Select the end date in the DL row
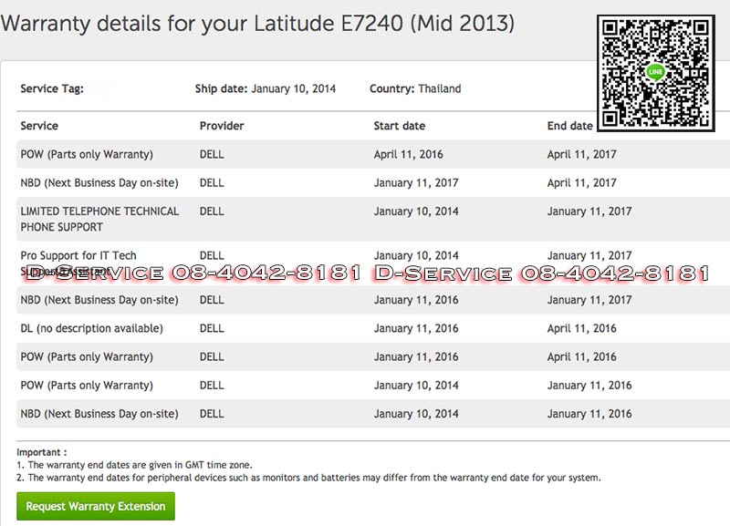 click(581, 328)
